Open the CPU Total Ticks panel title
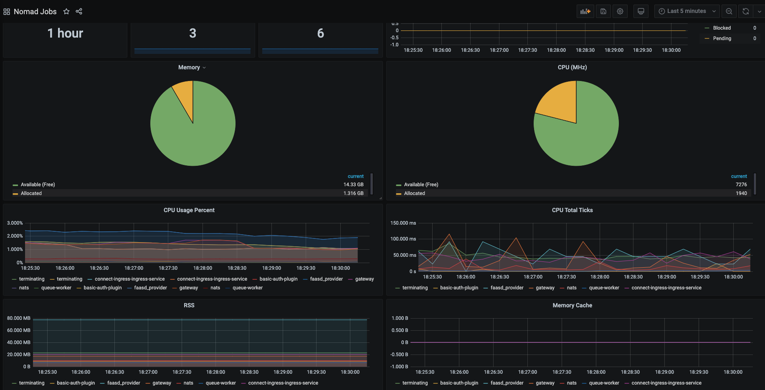This screenshot has height=390, width=765. pyautogui.click(x=572, y=210)
